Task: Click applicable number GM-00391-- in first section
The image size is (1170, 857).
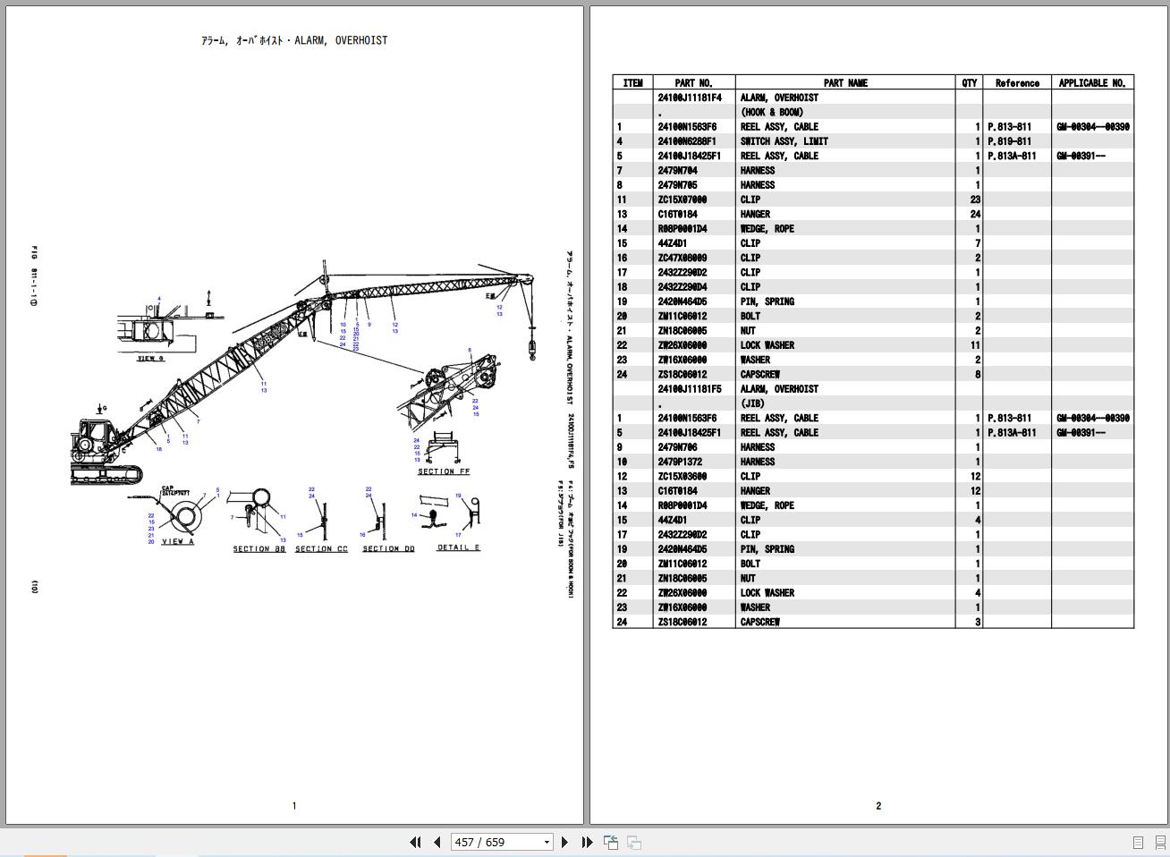Action: [x=1081, y=156]
